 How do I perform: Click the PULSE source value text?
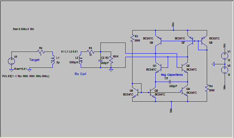[26, 76]
